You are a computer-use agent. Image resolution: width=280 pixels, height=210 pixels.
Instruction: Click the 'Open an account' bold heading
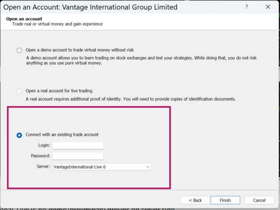[24, 19]
